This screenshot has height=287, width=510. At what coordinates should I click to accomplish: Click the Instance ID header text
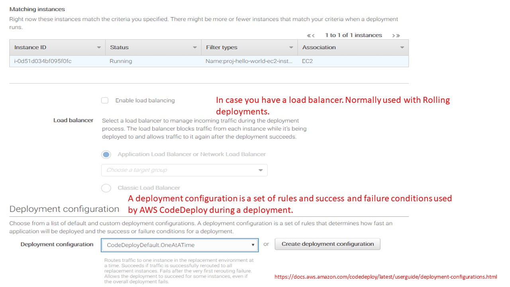click(30, 47)
